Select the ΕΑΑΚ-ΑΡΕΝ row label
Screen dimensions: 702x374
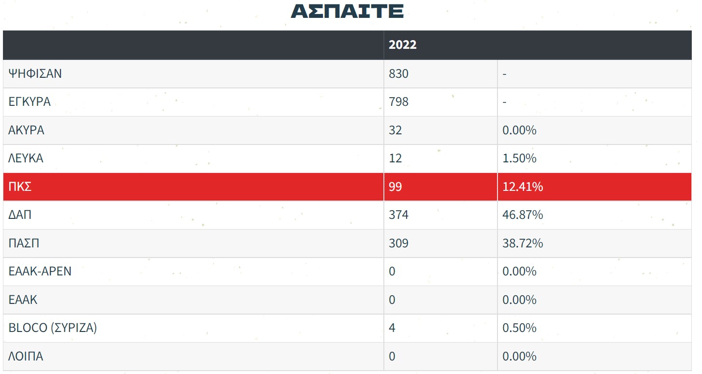click(x=40, y=271)
